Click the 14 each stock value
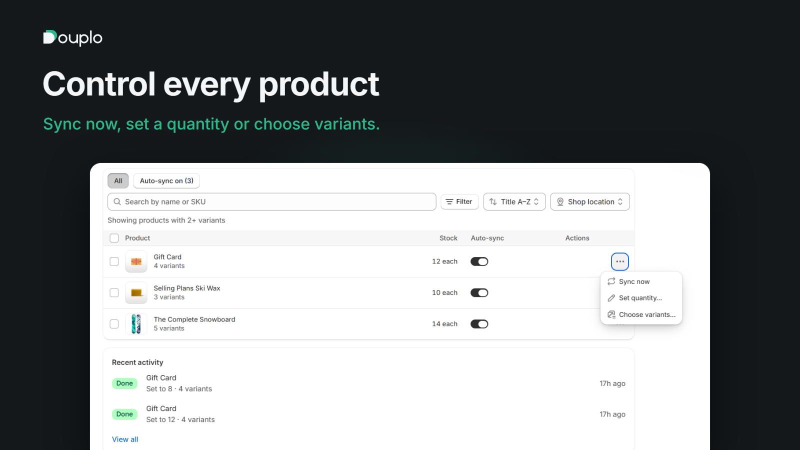Image resolution: width=800 pixels, height=450 pixels. [445, 324]
